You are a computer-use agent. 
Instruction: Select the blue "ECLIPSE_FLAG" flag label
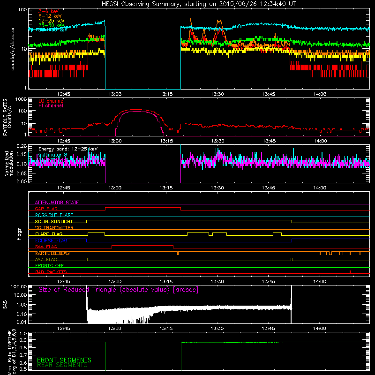(51, 240)
